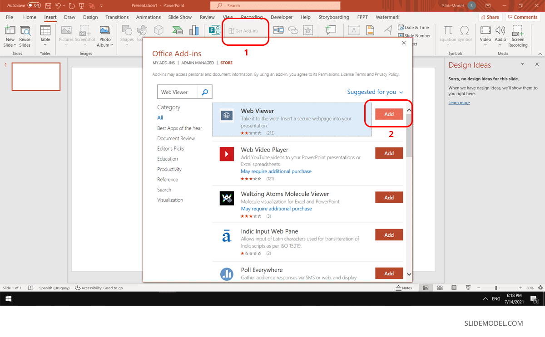Click the Chart icon in the ribbon
Image resolution: width=545 pixels, height=337 pixels.
(194, 30)
